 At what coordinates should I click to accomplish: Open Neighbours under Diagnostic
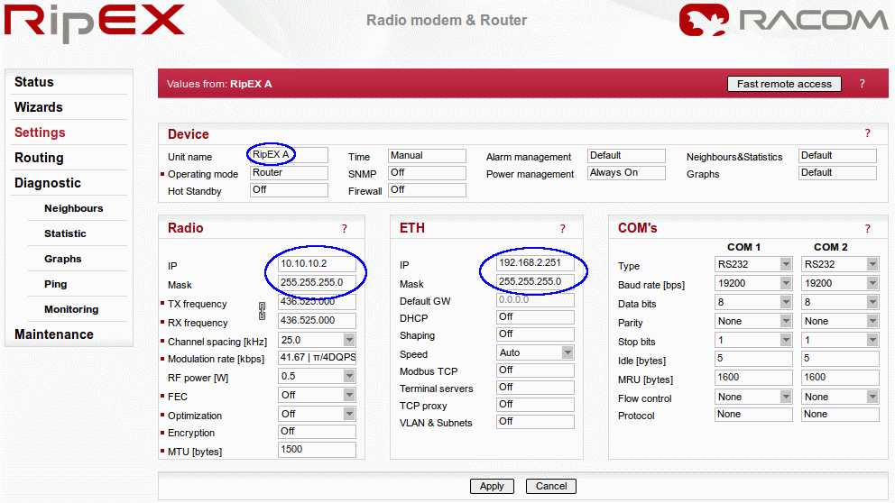pos(74,208)
